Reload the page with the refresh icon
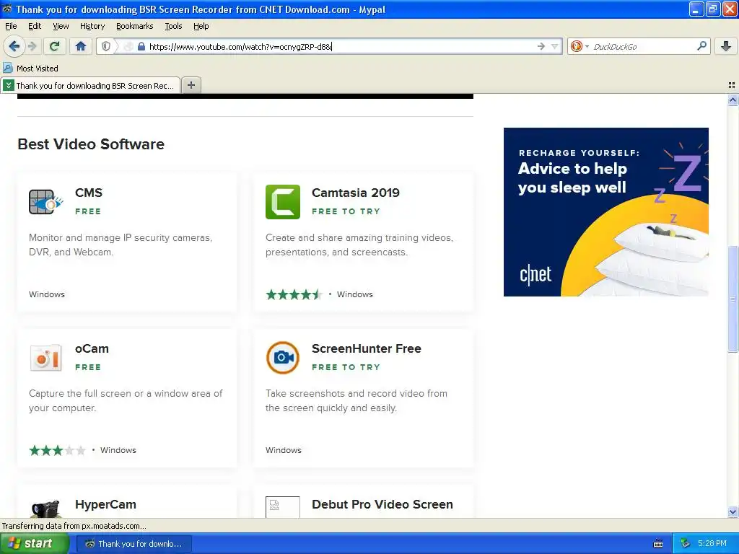739x554 pixels. 55,46
